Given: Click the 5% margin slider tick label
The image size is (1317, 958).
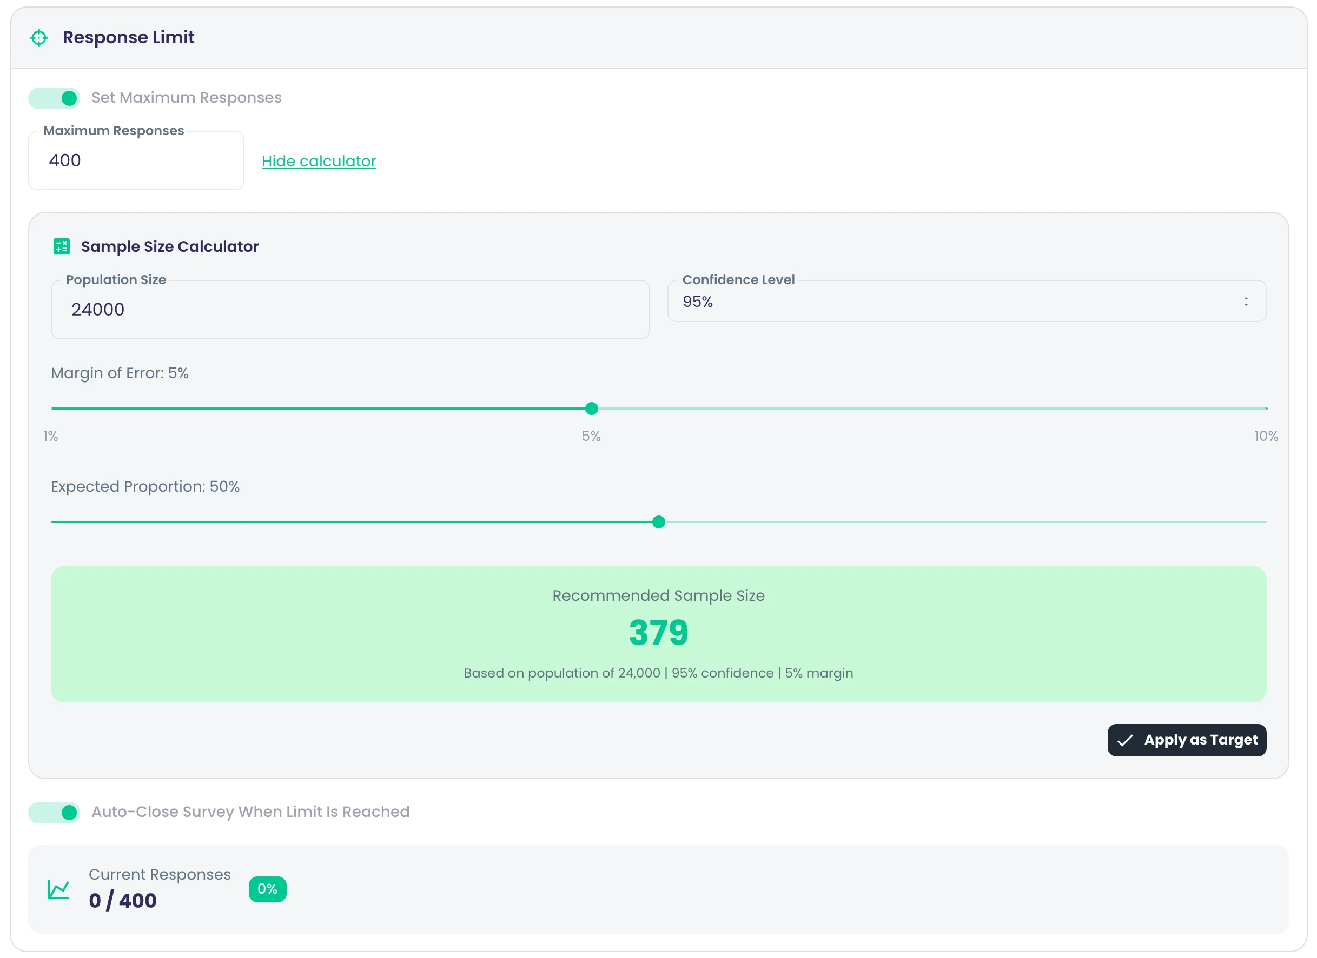Looking at the screenshot, I should [591, 436].
